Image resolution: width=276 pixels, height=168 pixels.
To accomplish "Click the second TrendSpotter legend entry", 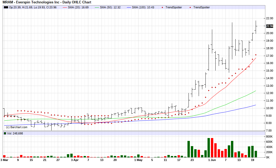I will point(200,7).
